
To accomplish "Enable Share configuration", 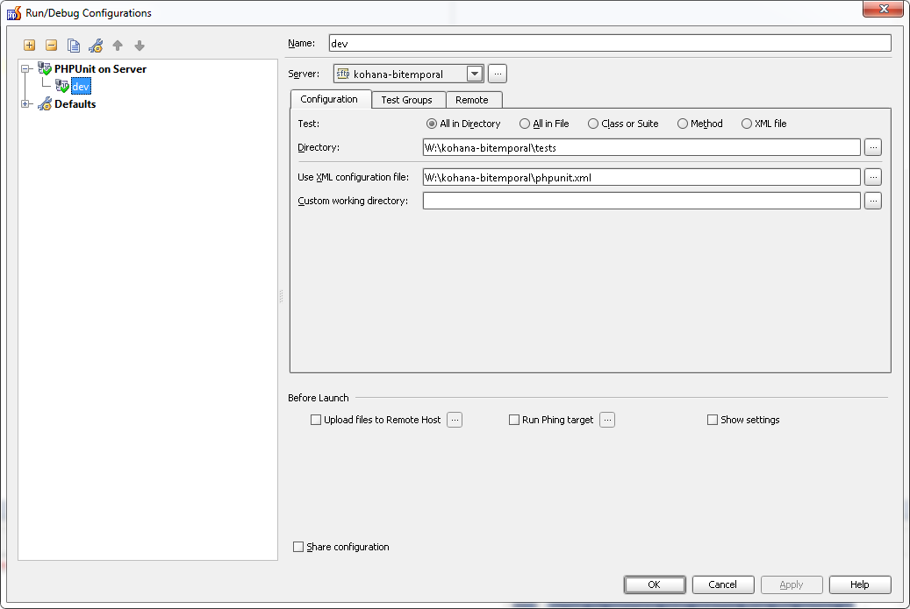I will (x=298, y=547).
